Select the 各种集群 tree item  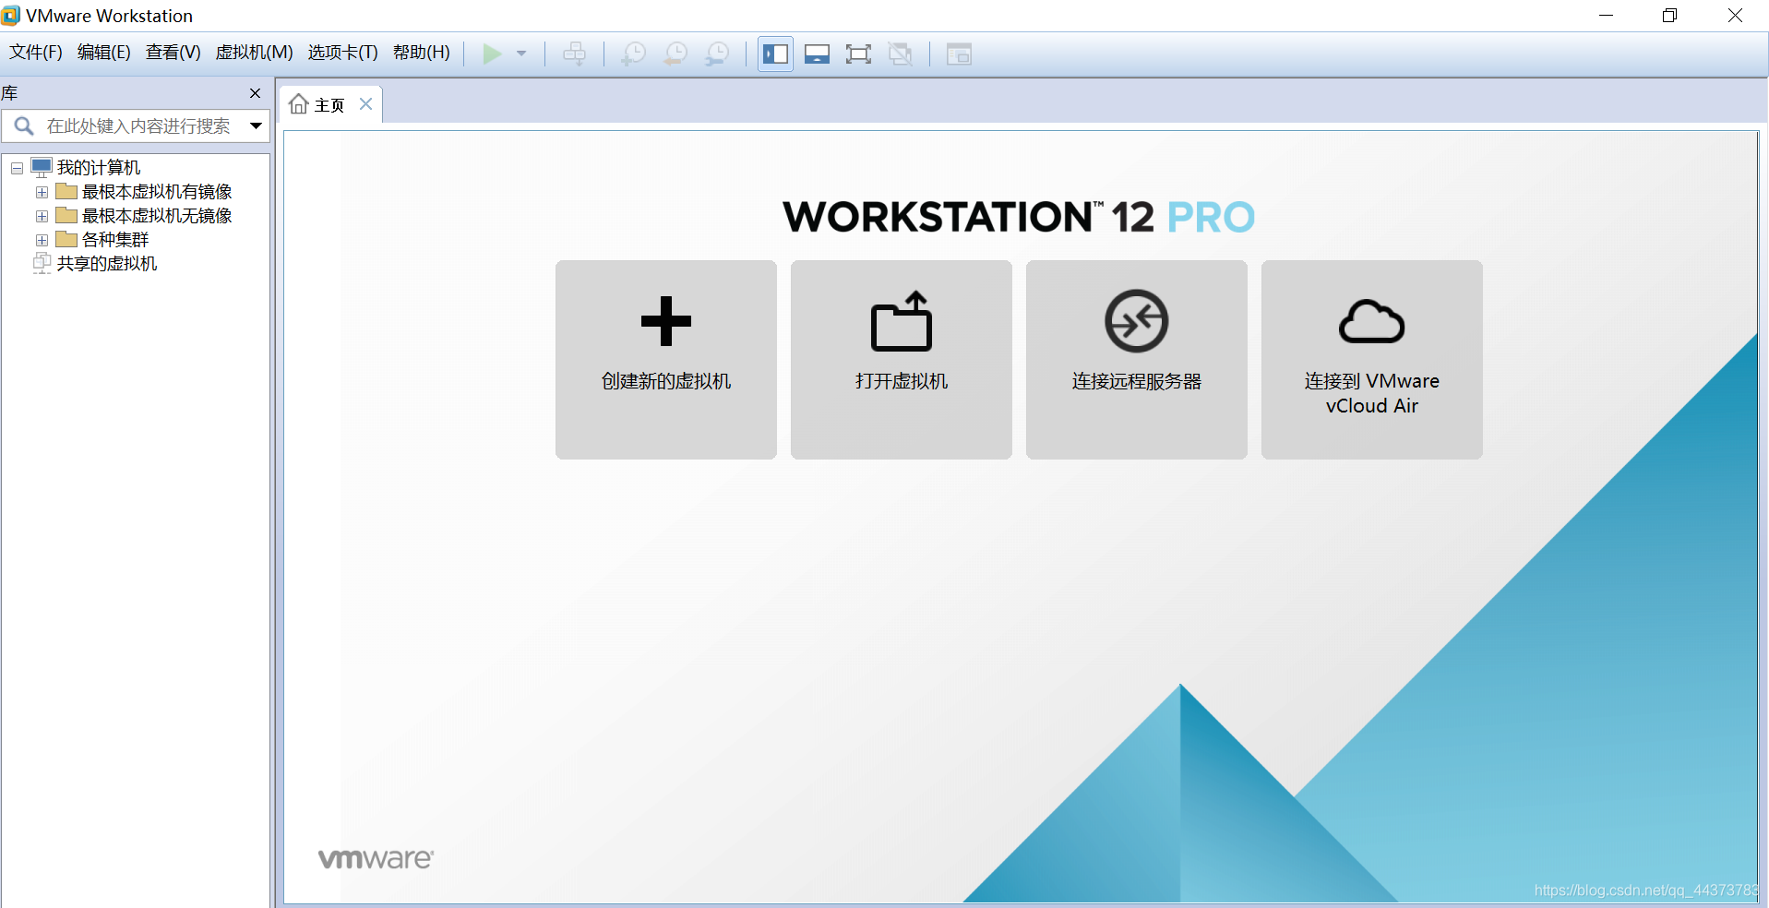[115, 239]
